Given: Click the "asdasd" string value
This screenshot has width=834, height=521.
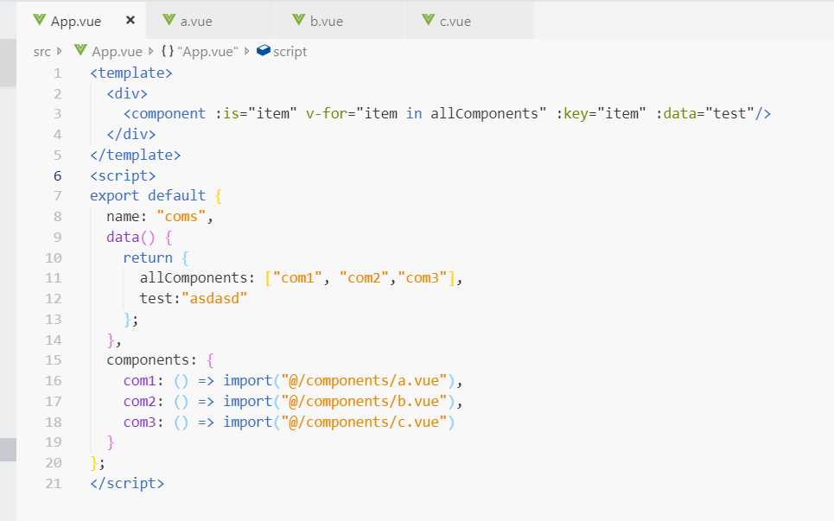Looking at the screenshot, I should (214, 299).
